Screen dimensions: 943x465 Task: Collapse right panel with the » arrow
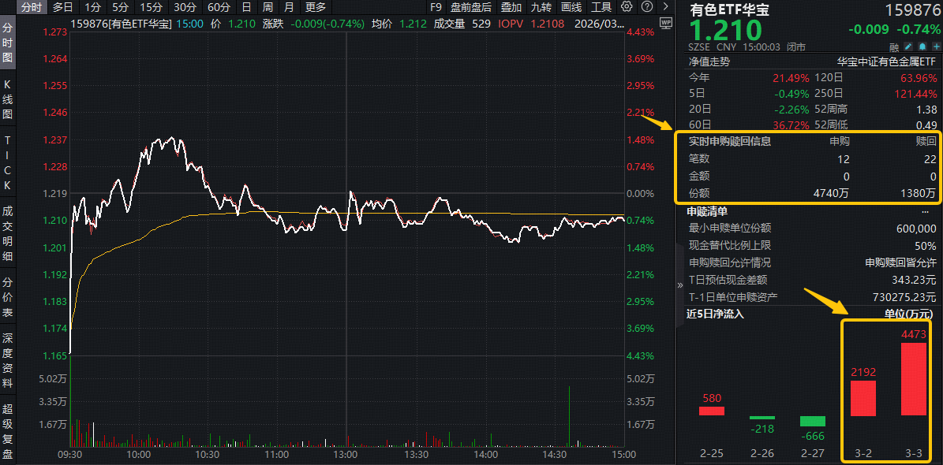pyautogui.click(x=680, y=285)
